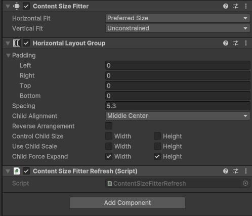This screenshot has width=252, height=216.
Task: Enable Control Child Size Height
Action: 157,136
